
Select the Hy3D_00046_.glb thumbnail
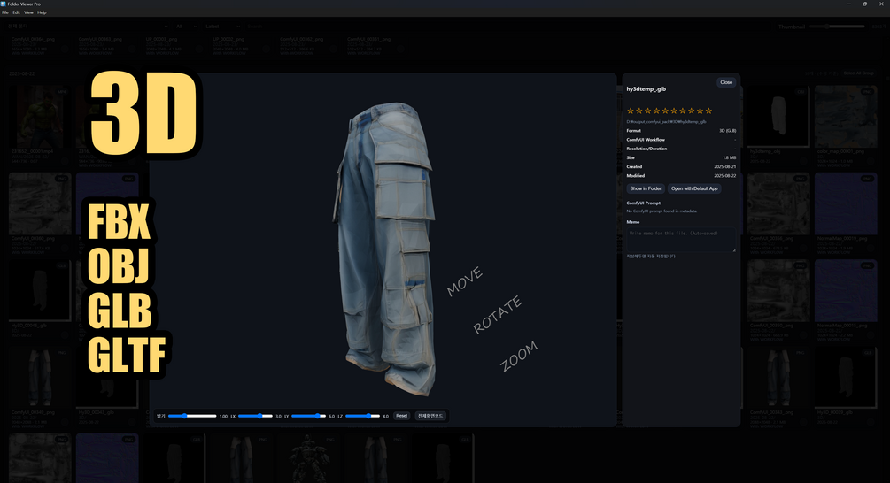tap(41, 291)
